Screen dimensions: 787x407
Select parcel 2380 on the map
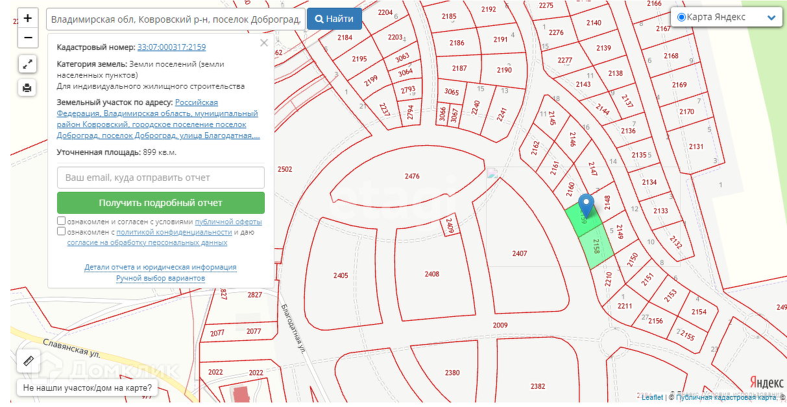[452, 373]
